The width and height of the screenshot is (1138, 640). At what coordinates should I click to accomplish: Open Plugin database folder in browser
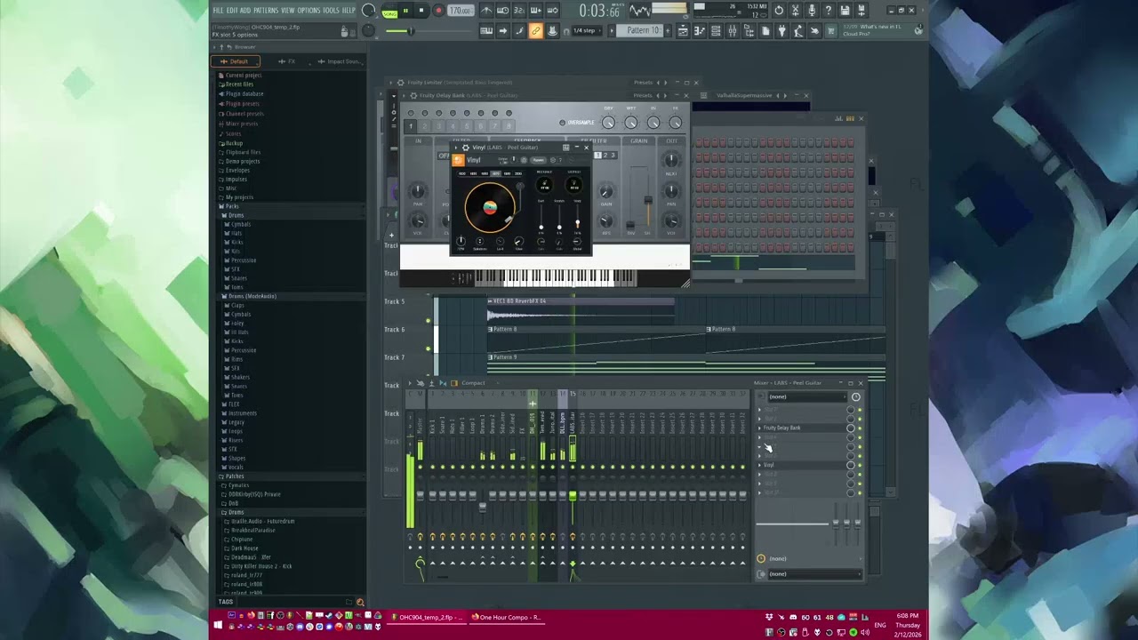point(244,94)
